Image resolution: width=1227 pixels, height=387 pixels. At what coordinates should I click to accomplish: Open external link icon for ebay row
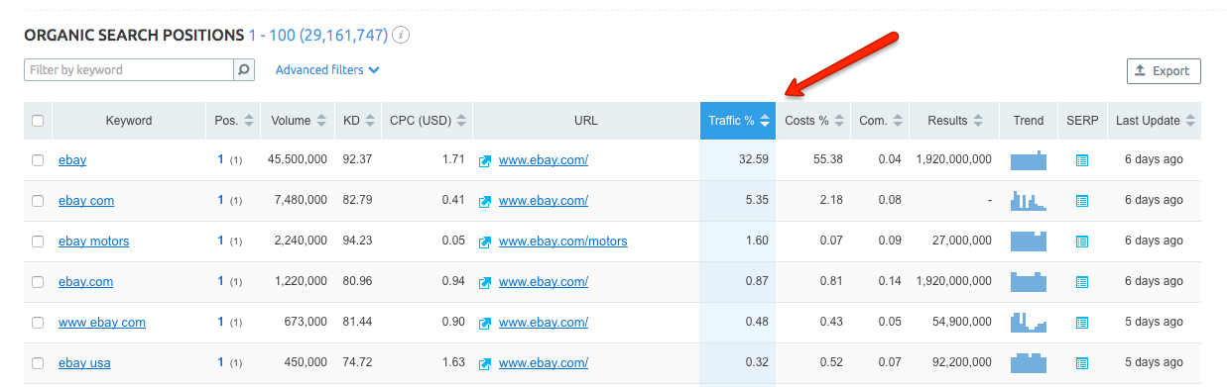485,160
